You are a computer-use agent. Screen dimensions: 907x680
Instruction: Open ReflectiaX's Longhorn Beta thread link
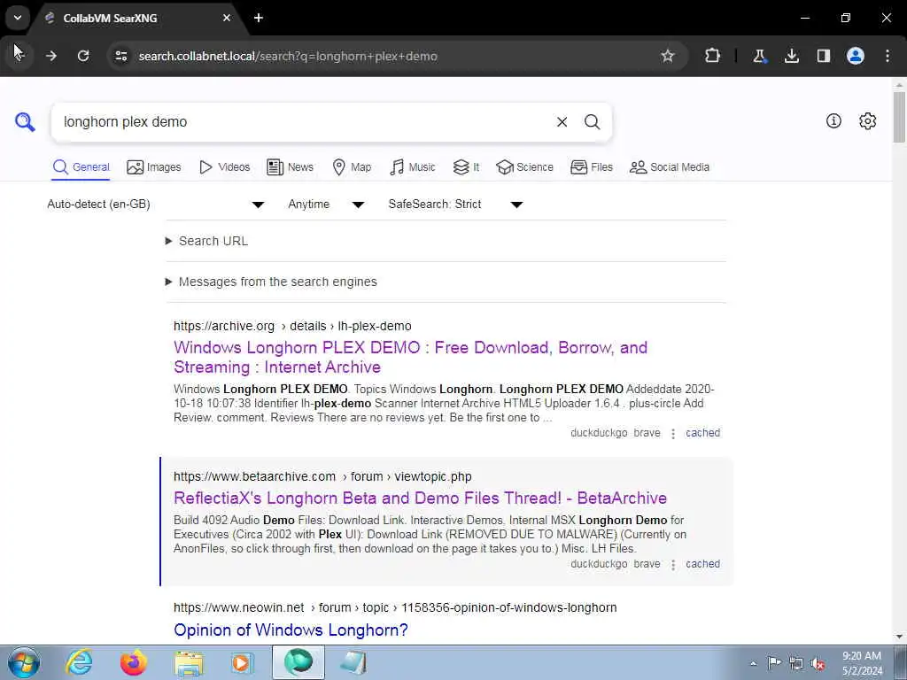click(x=420, y=498)
